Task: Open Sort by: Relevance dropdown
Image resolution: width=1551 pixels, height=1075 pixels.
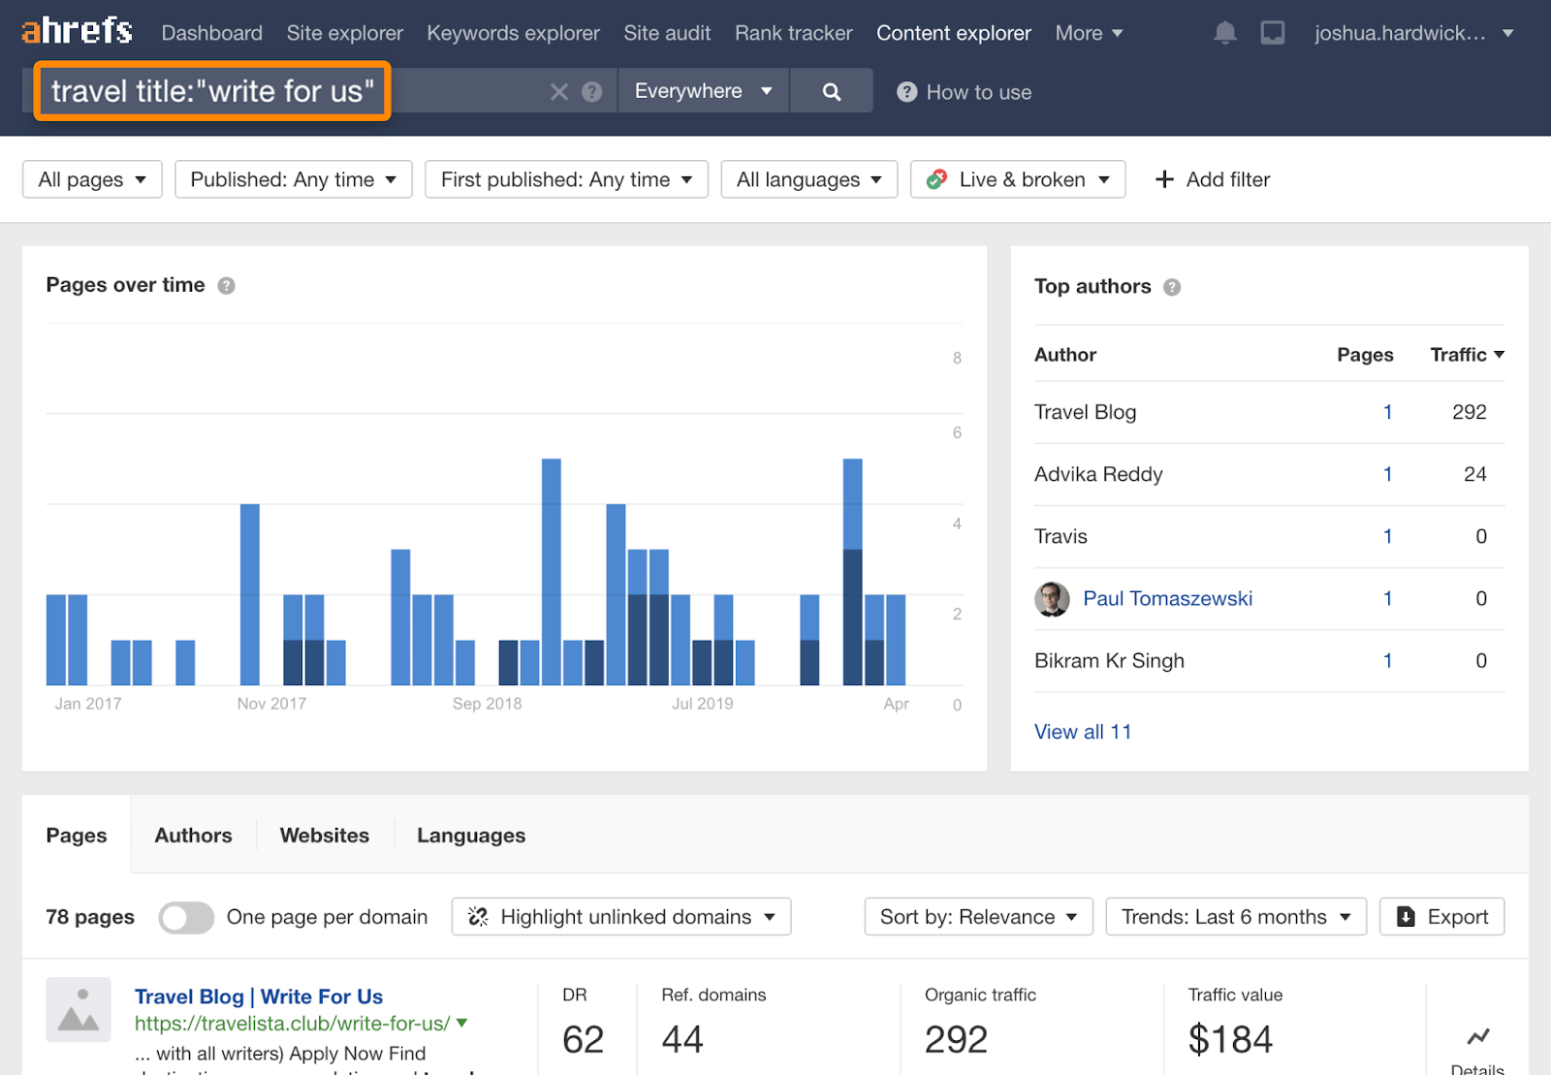Action: [x=978, y=917]
